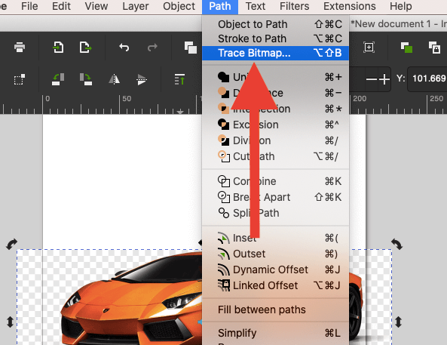Choose Object to Path
Screen dimensions: 447x345
275,24
